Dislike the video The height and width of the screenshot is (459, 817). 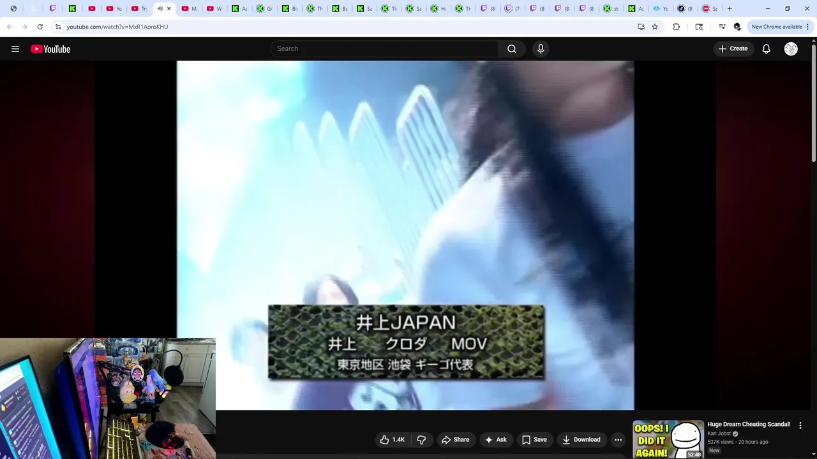tap(421, 440)
